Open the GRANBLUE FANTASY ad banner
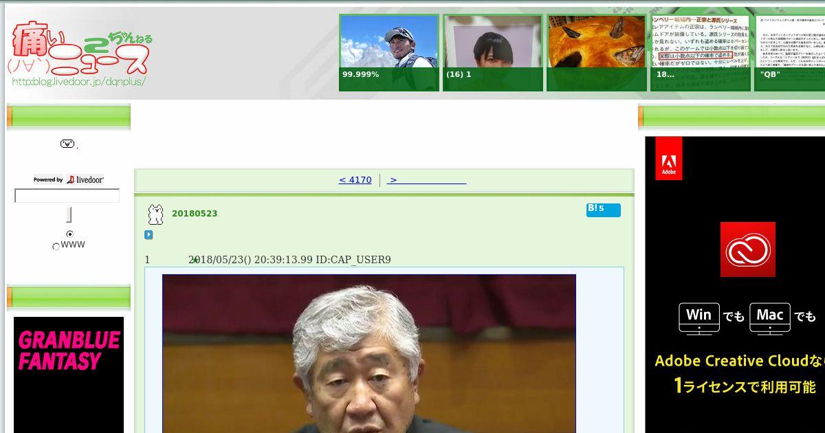 69,375
